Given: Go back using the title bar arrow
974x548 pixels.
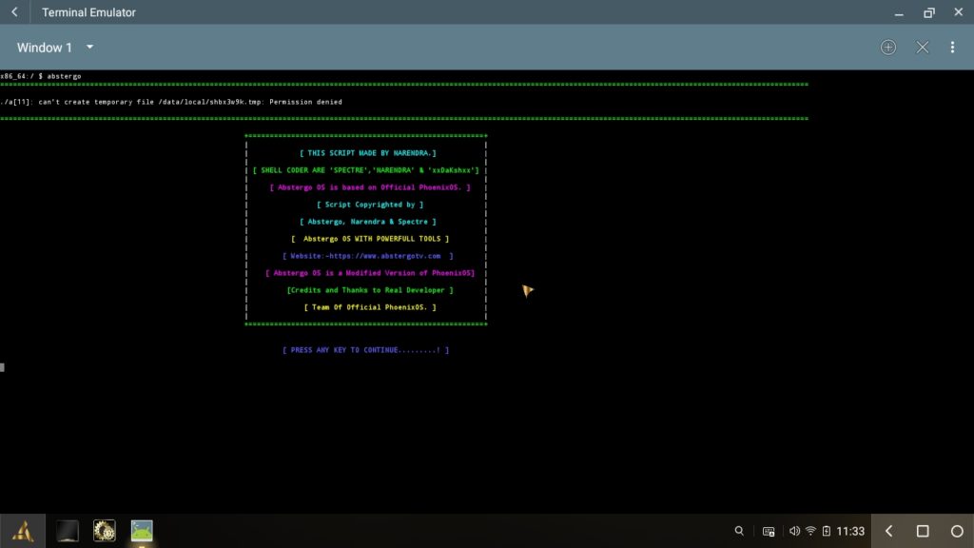Looking at the screenshot, I should 14,11.
